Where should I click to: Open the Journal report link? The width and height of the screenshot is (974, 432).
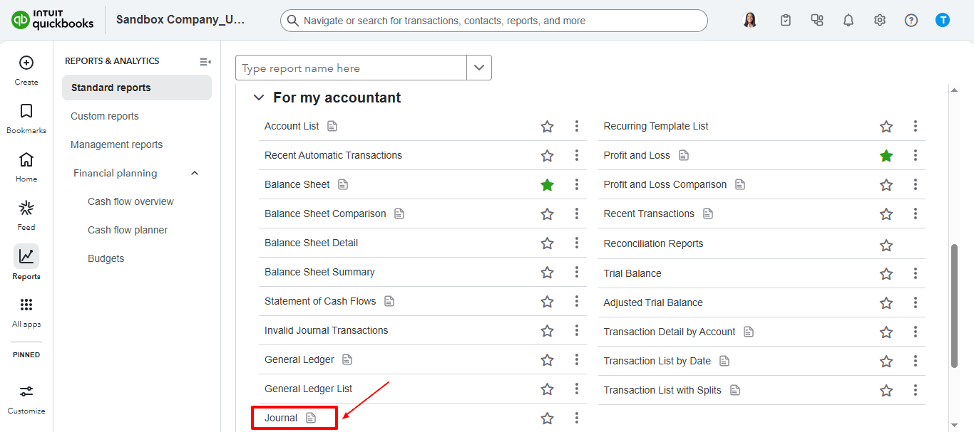coord(281,418)
